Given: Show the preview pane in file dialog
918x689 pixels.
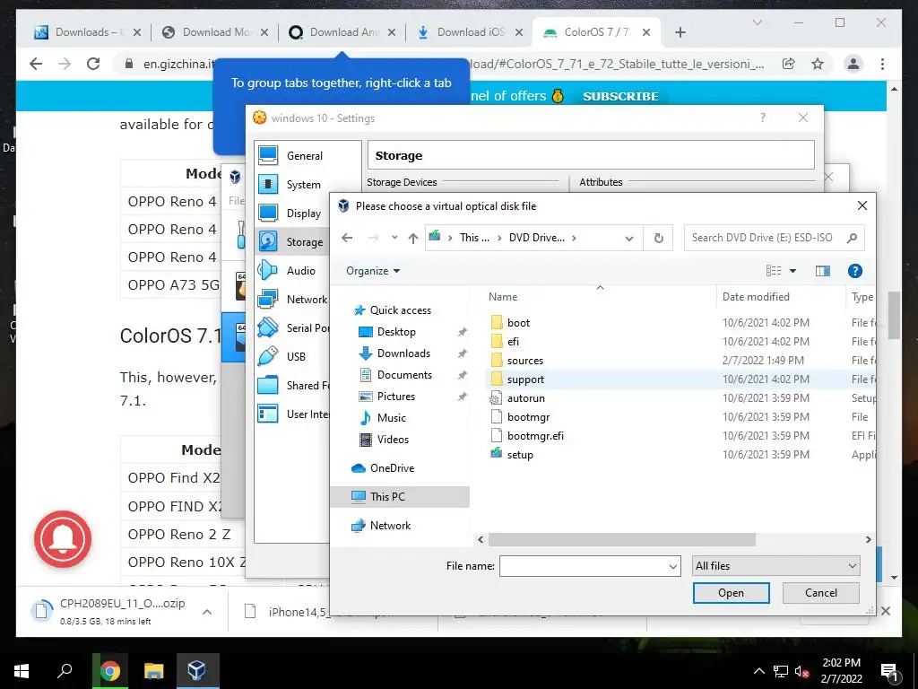Looking at the screenshot, I should (x=823, y=271).
